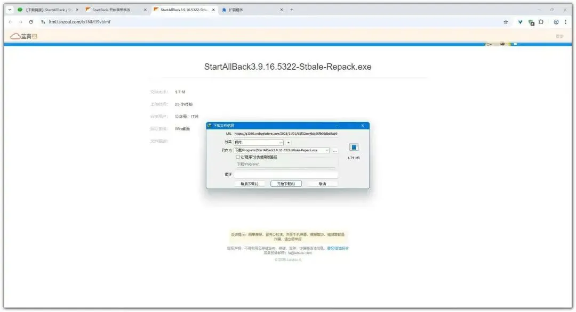Minimize the download file info dialog
Image resolution: width=576 pixels, height=312 pixels.
coord(337,126)
